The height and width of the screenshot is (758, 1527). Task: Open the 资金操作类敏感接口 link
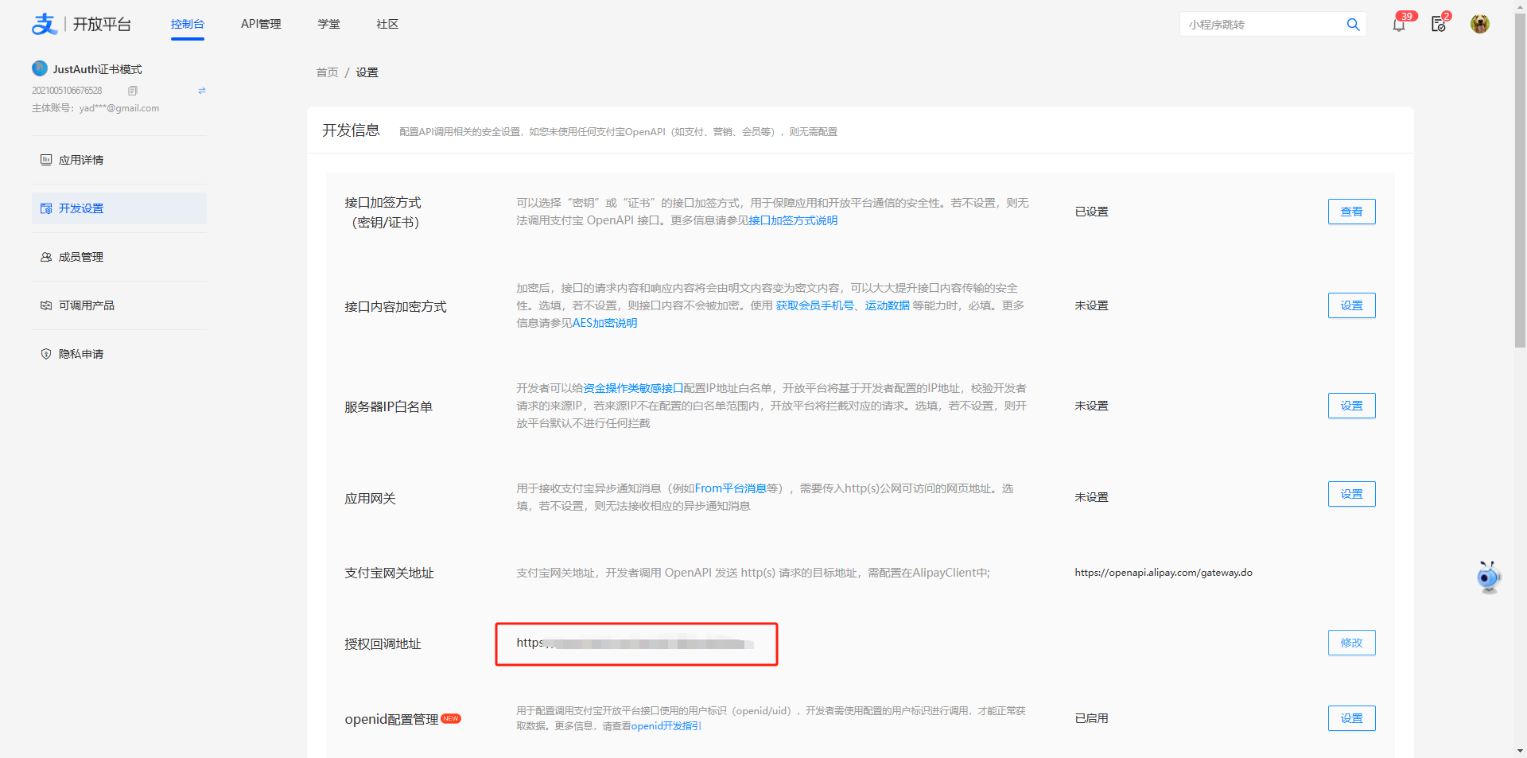click(x=633, y=388)
